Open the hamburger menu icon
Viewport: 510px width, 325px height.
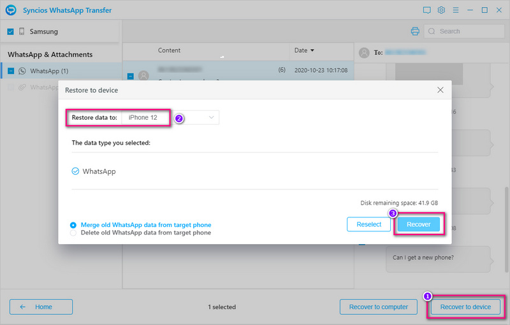click(x=456, y=10)
